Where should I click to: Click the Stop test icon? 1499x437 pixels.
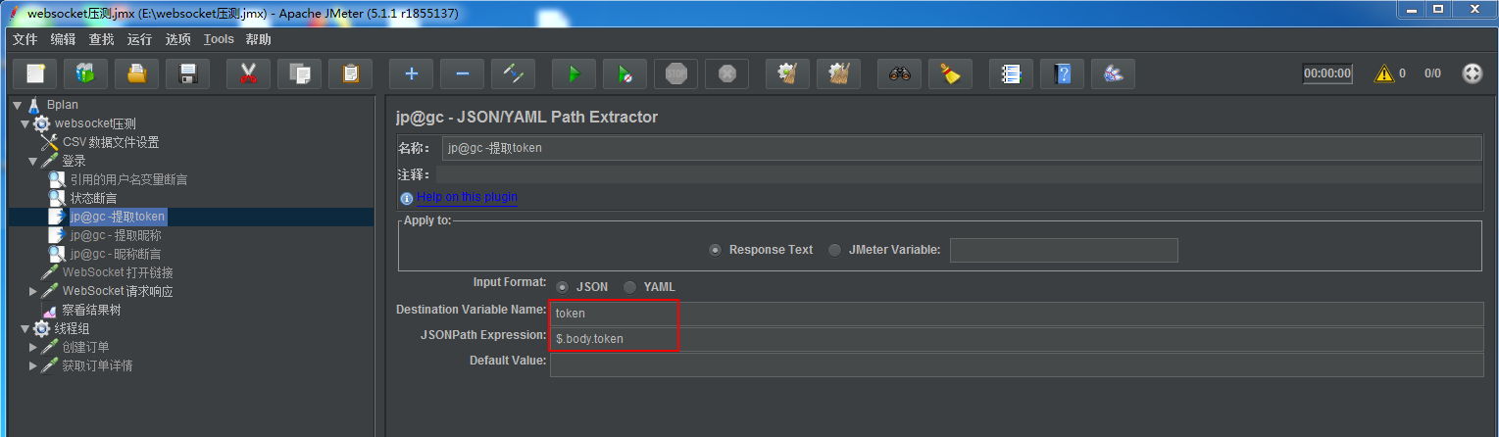[675, 73]
